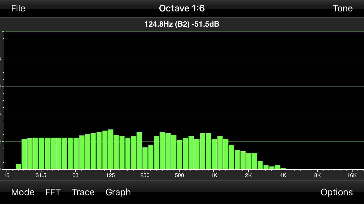Tap the dipped bar above the 250 label
Image resolution: width=364 pixels, height=204 pixels.
point(145,158)
